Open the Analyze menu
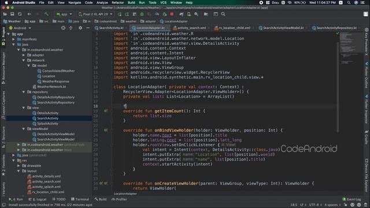 pyautogui.click(x=102, y=2)
